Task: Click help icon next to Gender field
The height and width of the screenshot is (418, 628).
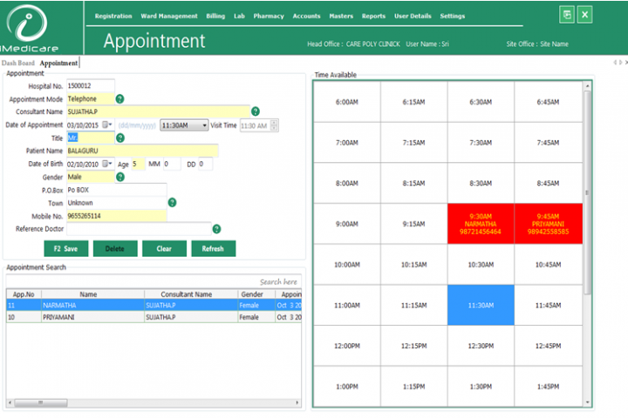Action: tap(120, 177)
